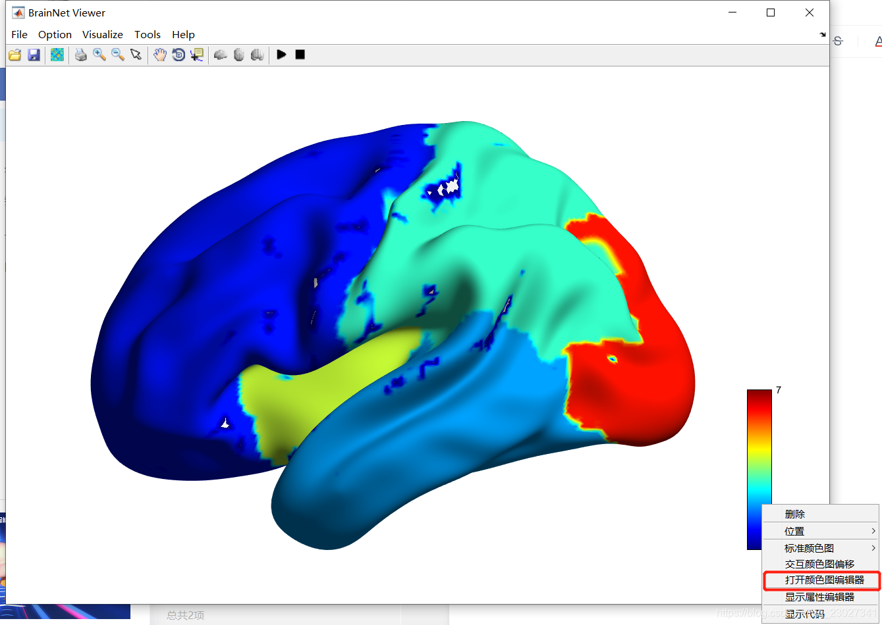Select 显示代码 menu entry
The width and height of the screenshot is (882, 625).
[x=820, y=614]
